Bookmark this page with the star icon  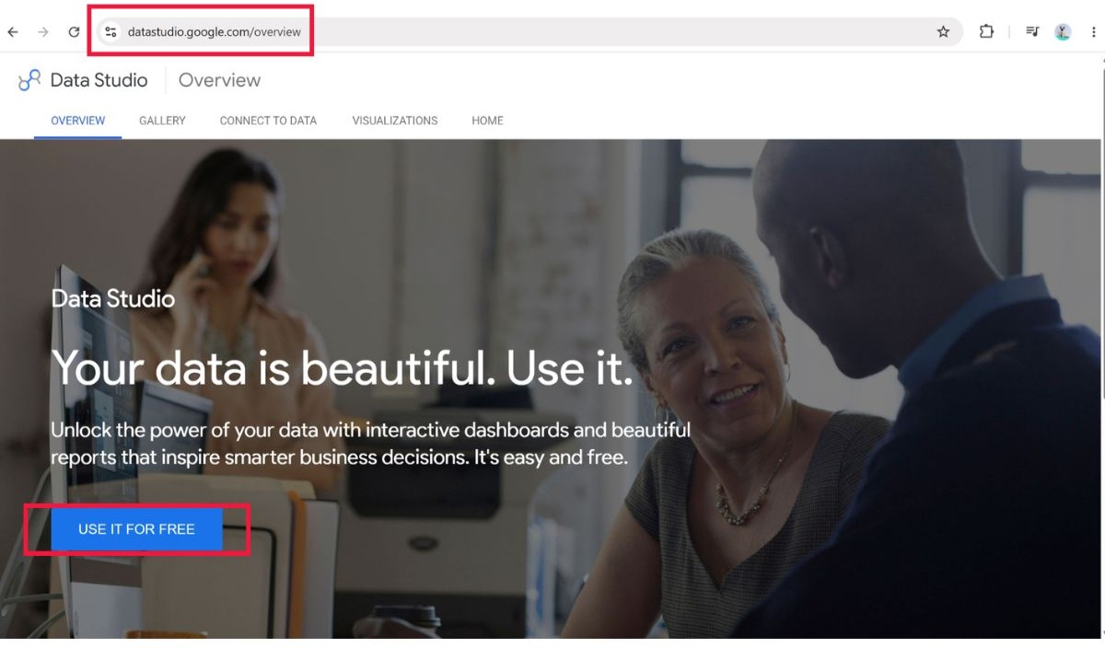pyautogui.click(x=943, y=32)
